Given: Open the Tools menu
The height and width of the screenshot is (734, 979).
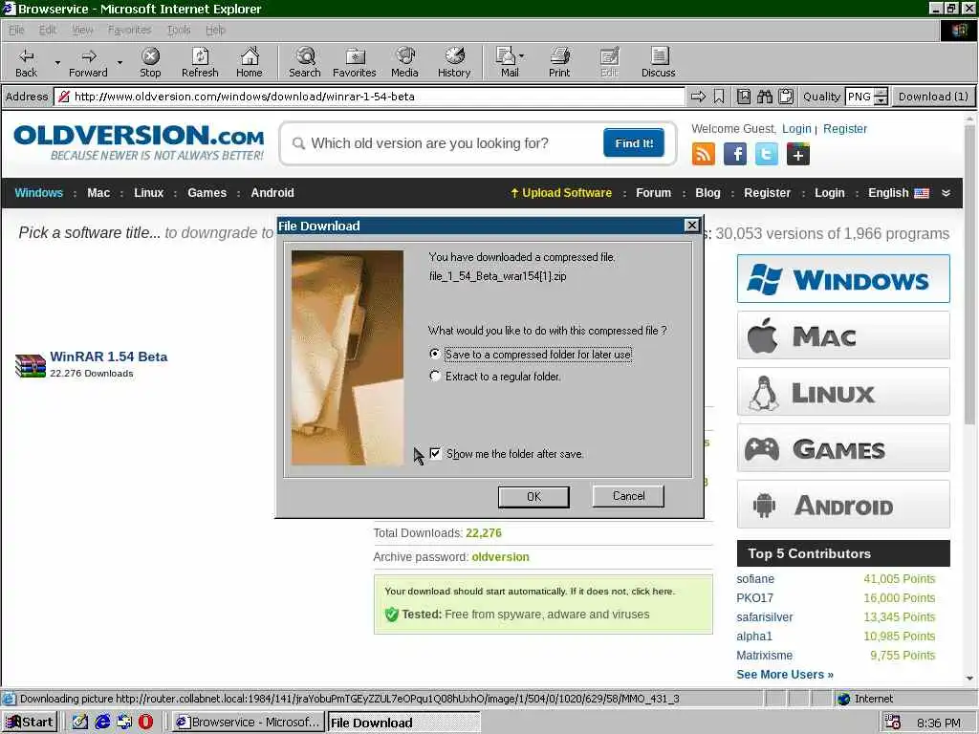Looking at the screenshot, I should point(179,30).
